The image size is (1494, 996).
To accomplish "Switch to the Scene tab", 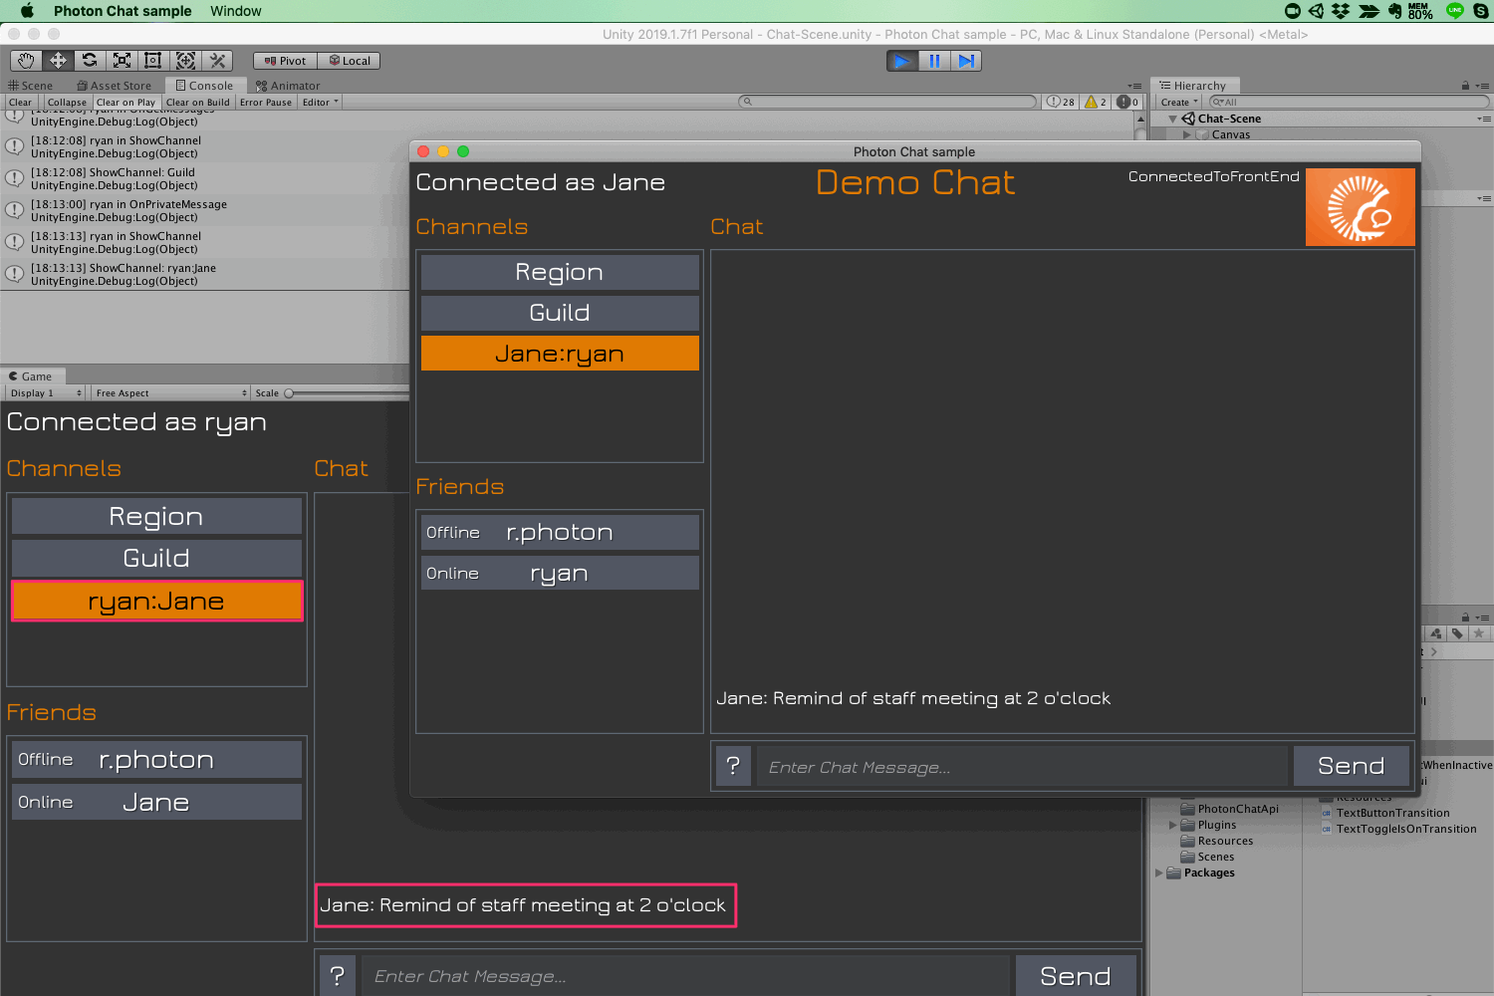I will click(30, 86).
